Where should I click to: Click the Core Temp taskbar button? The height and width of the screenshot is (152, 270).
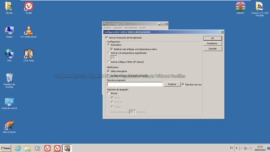point(67,148)
